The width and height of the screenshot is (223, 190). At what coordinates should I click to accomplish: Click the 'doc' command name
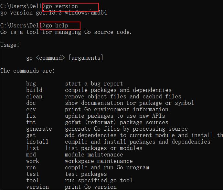(x=31, y=103)
